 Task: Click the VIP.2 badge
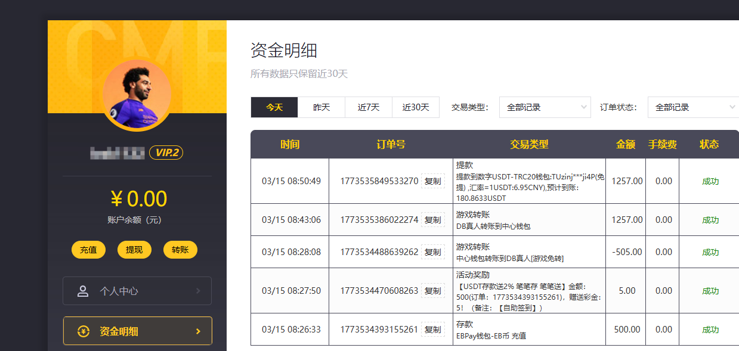[x=166, y=153]
